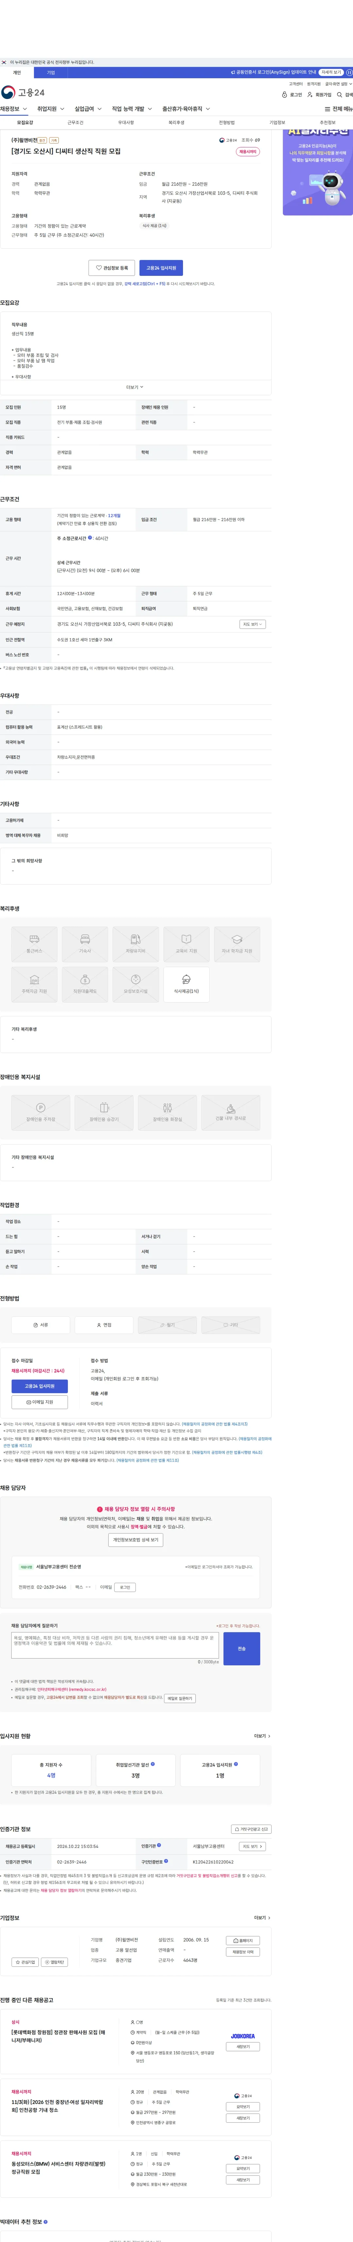Click the 전송 button for the question
The width and height of the screenshot is (353, 2242).
coord(241,1648)
